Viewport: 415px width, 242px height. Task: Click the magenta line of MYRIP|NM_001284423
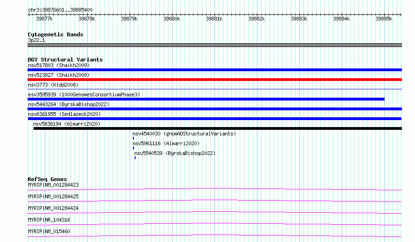tap(214, 189)
